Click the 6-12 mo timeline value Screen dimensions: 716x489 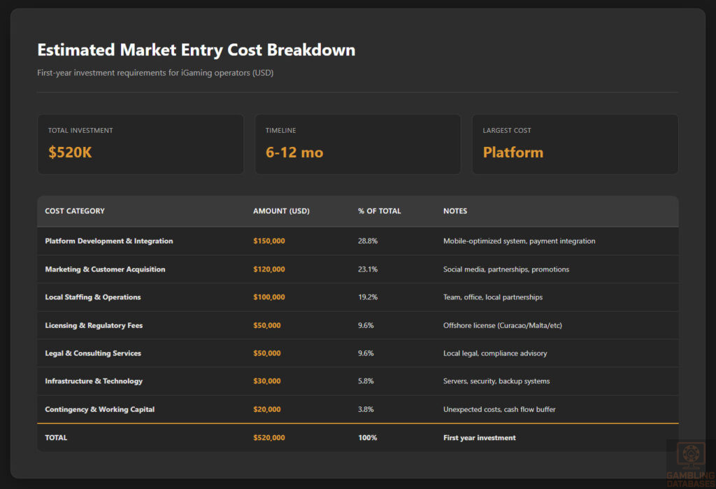[293, 153]
